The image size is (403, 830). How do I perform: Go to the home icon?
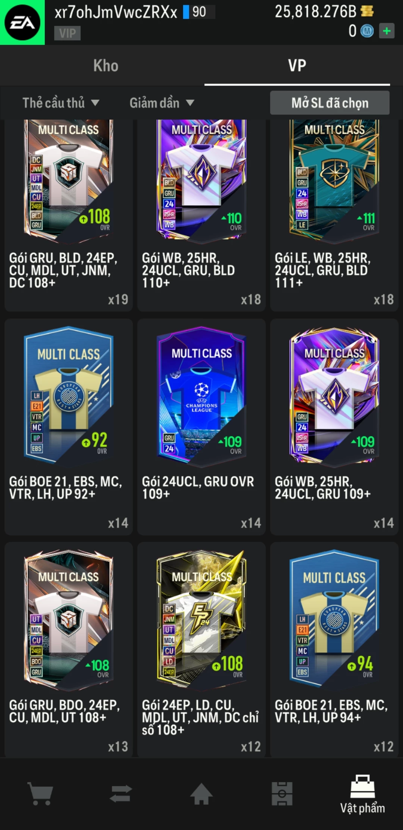point(201,794)
